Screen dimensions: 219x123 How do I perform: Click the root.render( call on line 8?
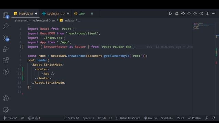pos(38,60)
